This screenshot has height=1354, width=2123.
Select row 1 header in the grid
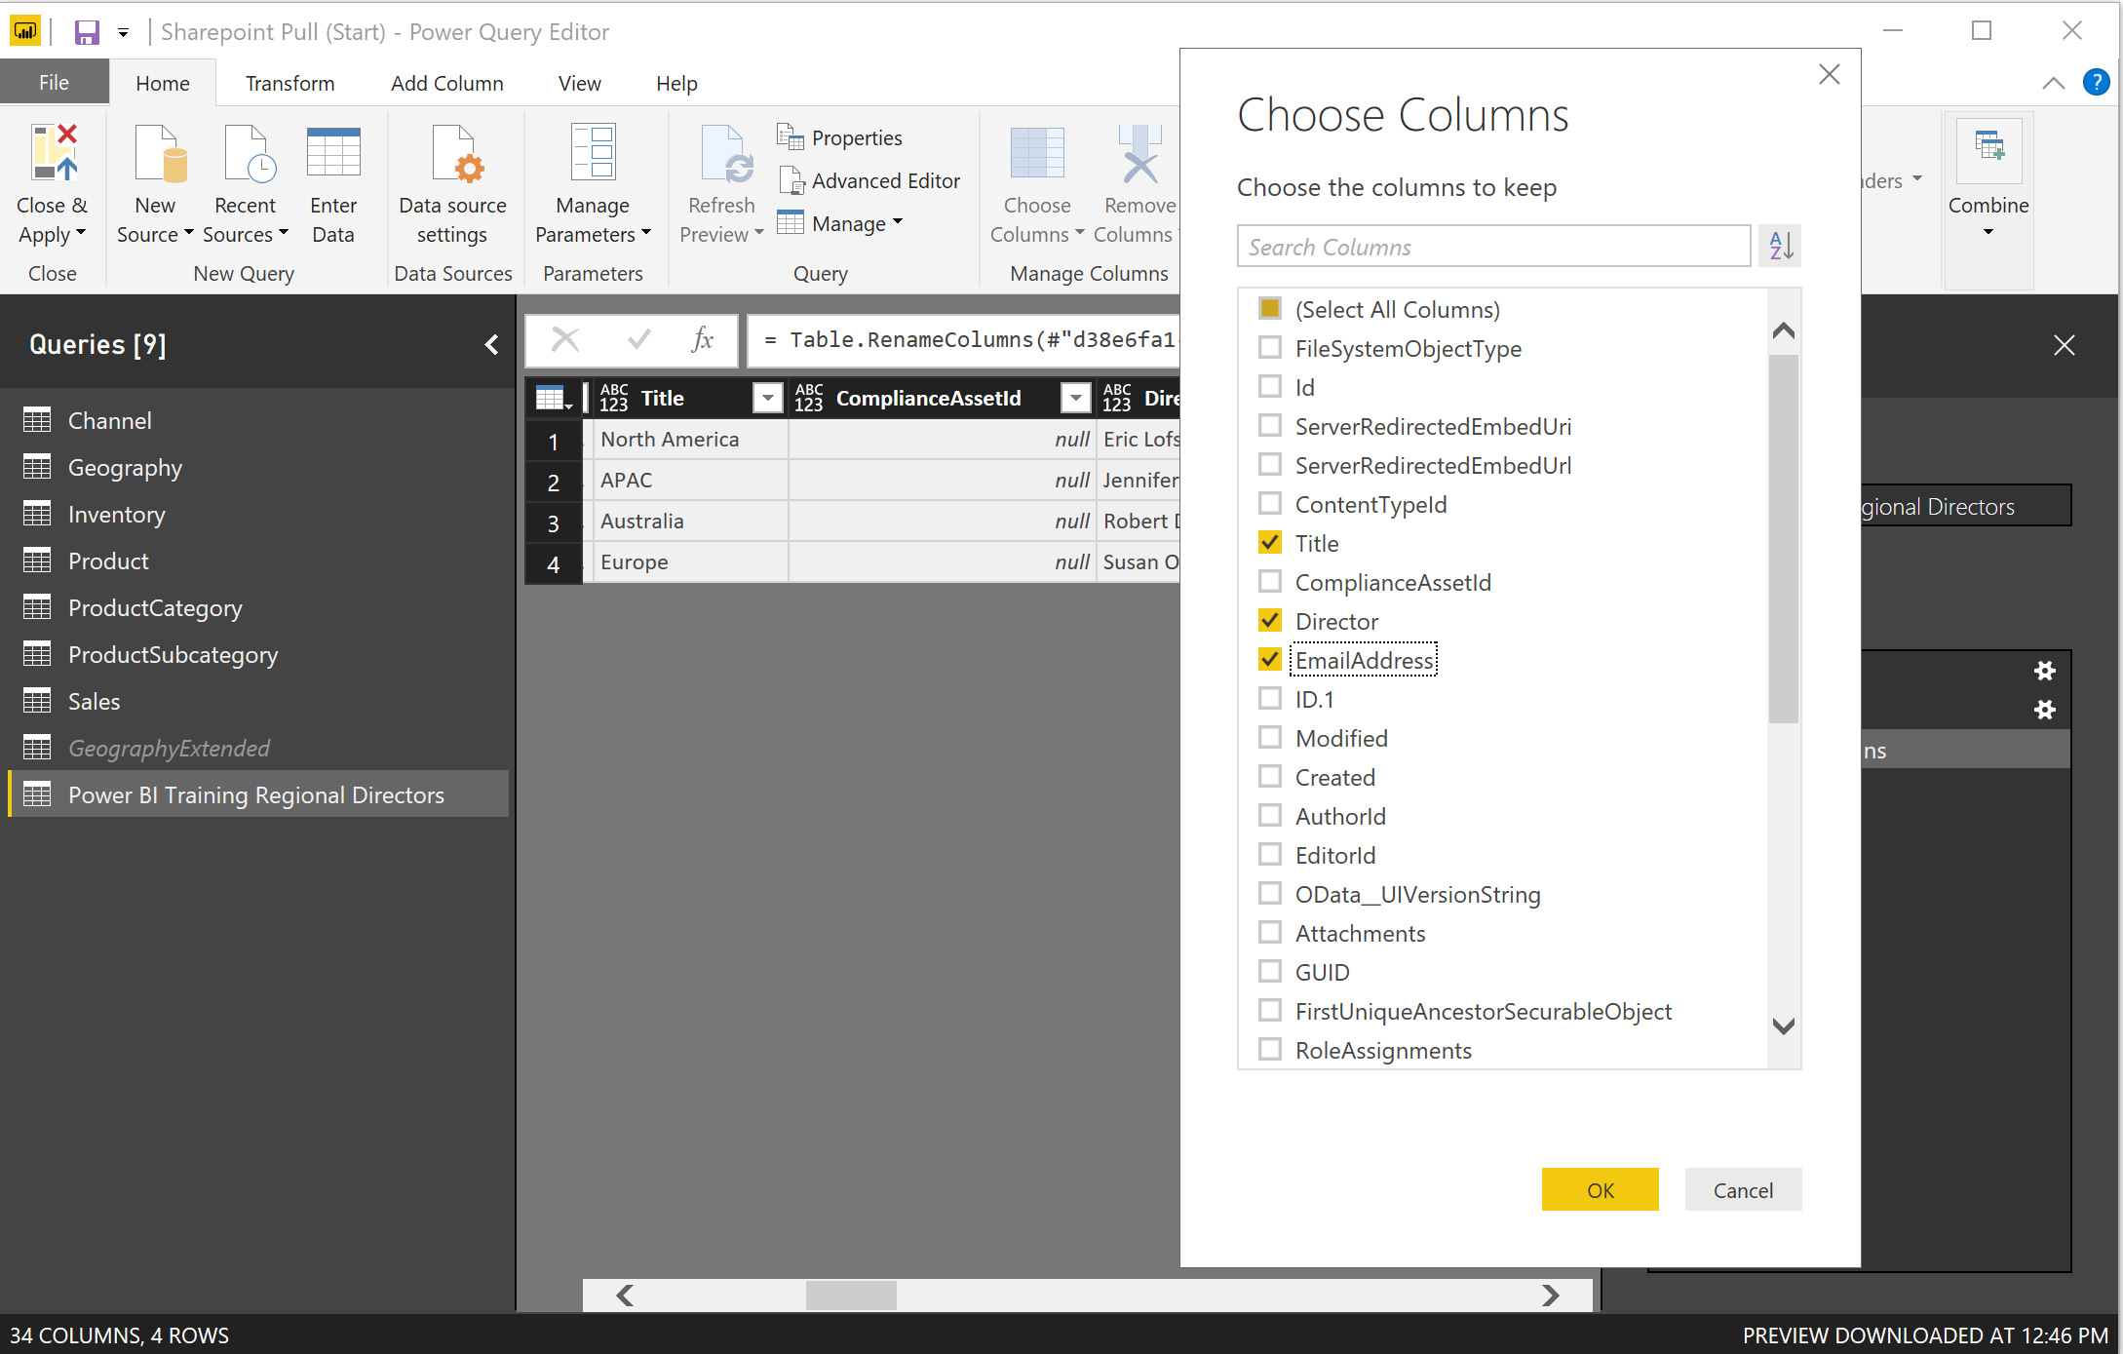(554, 441)
